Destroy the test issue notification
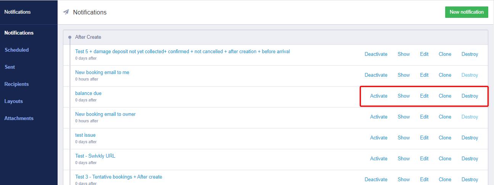 pyautogui.click(x=470, y=138)
